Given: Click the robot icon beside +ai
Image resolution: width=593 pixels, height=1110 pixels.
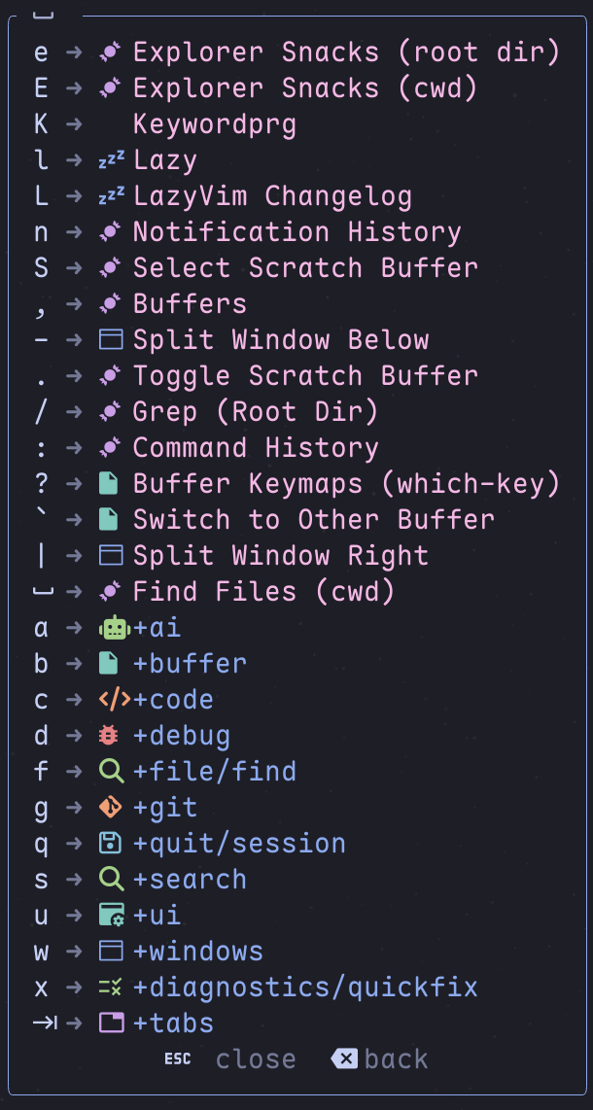Looking at the screenshot, I should (x=114, y=628).
